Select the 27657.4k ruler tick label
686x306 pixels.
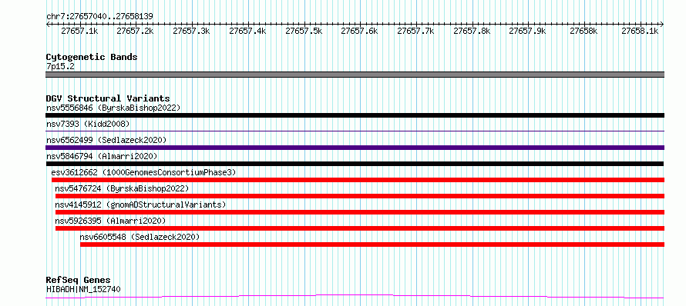pyautogui.click(x=247, y=31)
